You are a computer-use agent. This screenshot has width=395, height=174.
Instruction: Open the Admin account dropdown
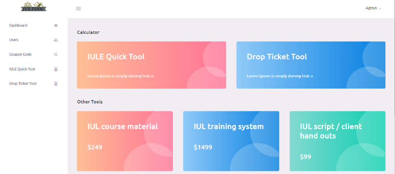(x=371, y=8)
